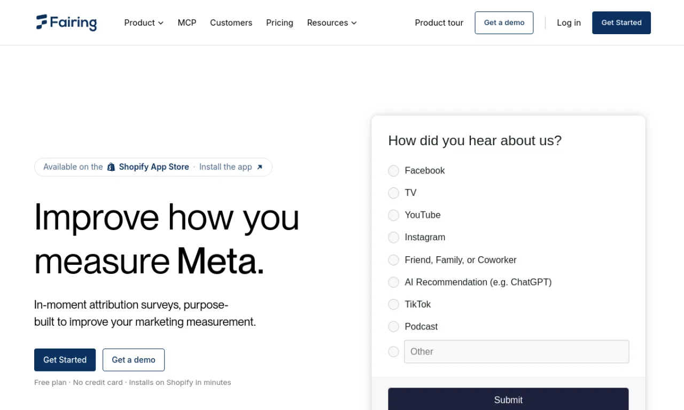Image resolution: width=684 pixels, height=410 pixels.
Task: Click the Shopify bag icon
Action: pos(111,167)
